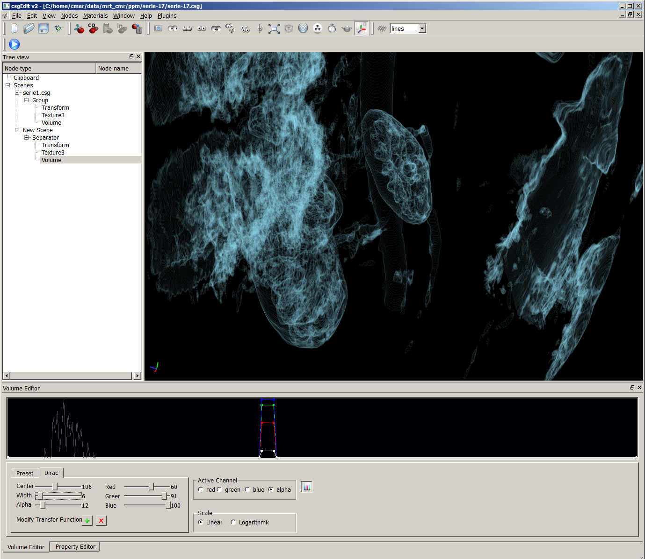Click the blue play button in toolbar
The height and width of the screenshot is (559, 645).
pyautogui.click(x=14, y=44)
